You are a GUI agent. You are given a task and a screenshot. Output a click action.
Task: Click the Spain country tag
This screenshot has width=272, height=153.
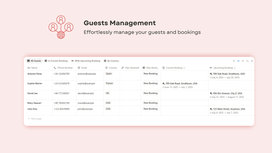[109, 74]
